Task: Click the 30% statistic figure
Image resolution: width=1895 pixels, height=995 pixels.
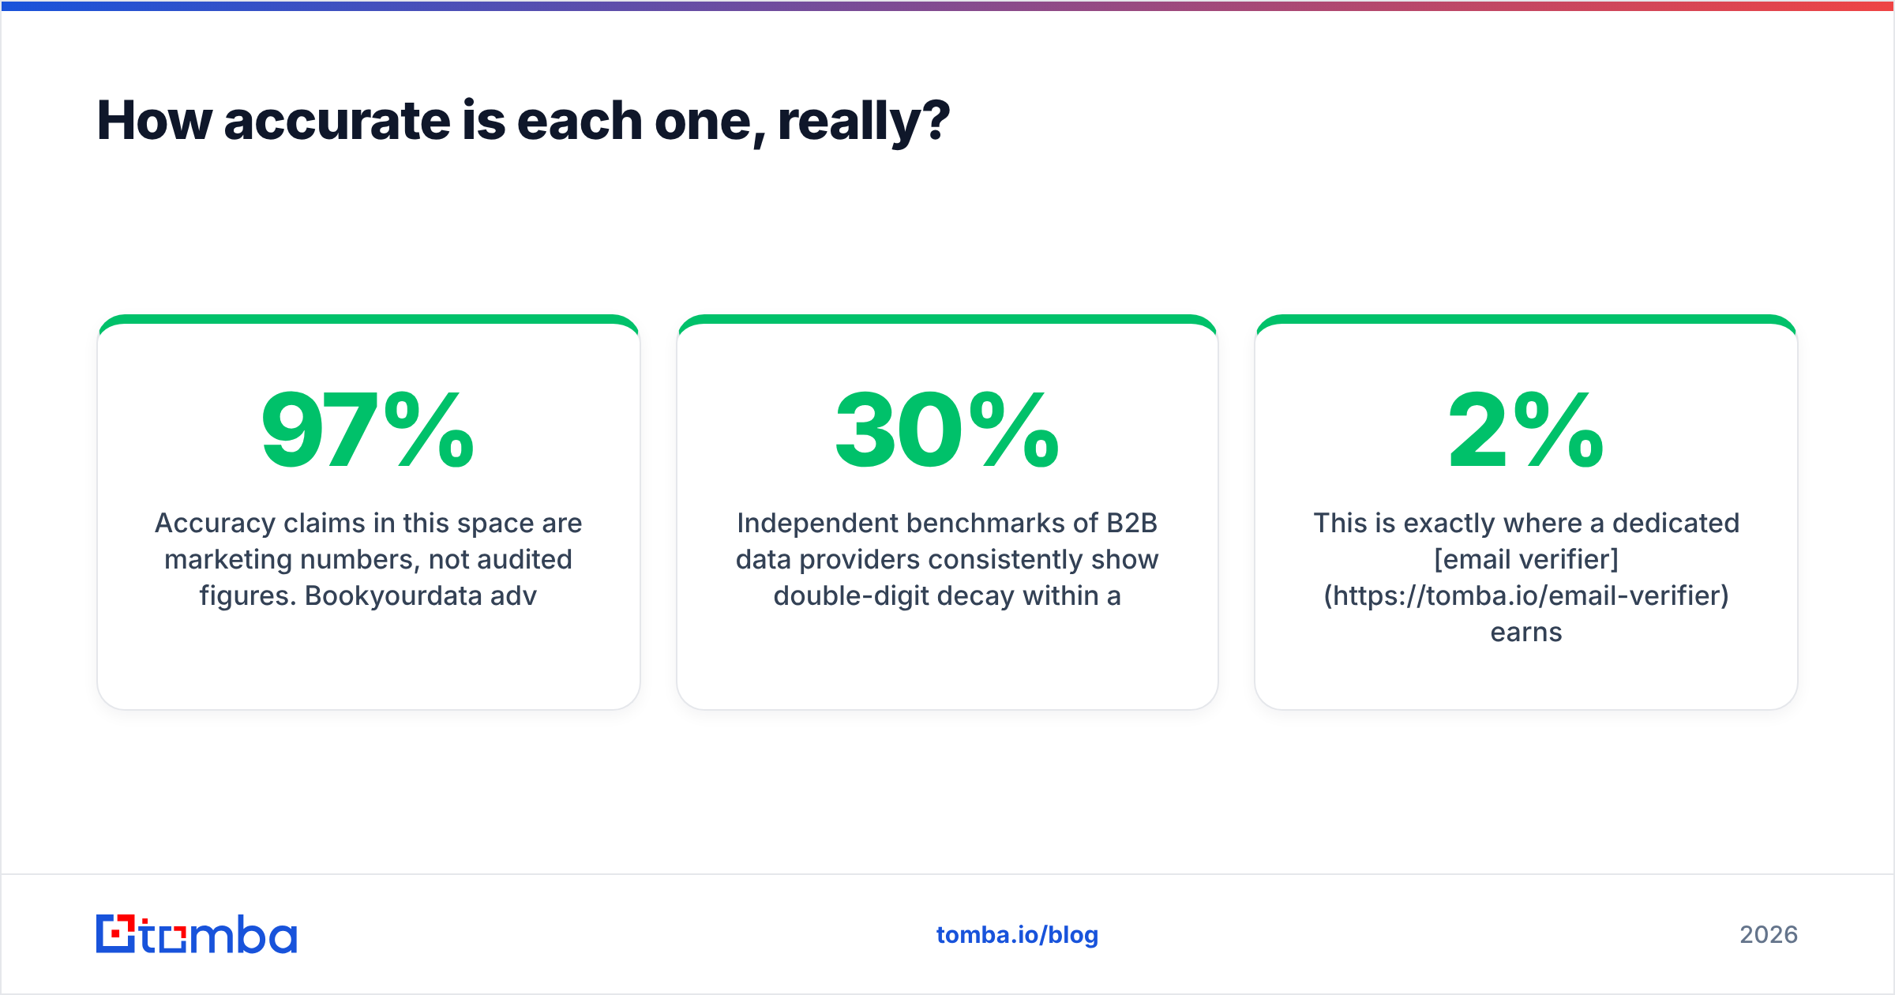Action: pos(947,430)
